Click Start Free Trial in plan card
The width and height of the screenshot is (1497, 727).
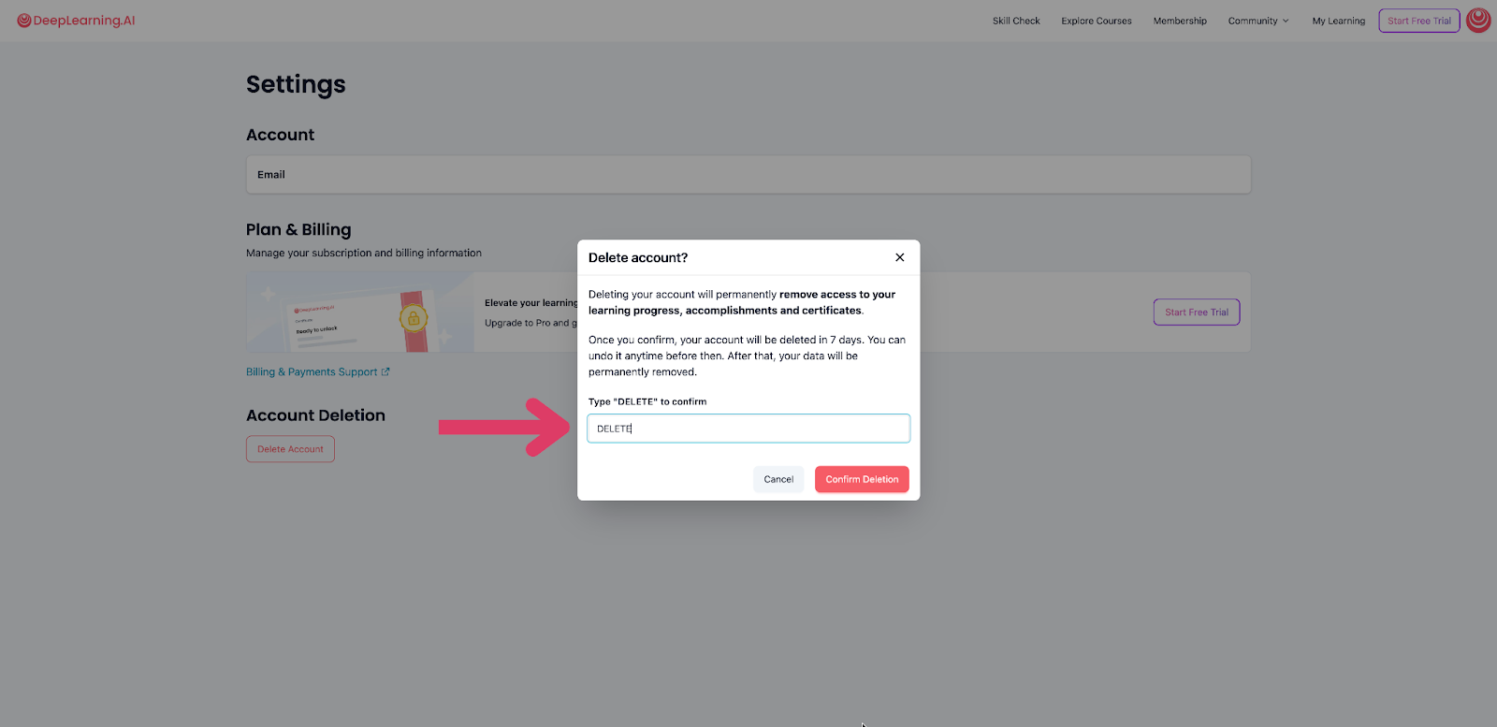point(1196,313)
